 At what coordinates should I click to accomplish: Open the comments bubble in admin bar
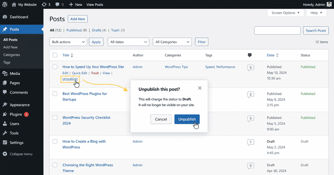pos(57,5)
